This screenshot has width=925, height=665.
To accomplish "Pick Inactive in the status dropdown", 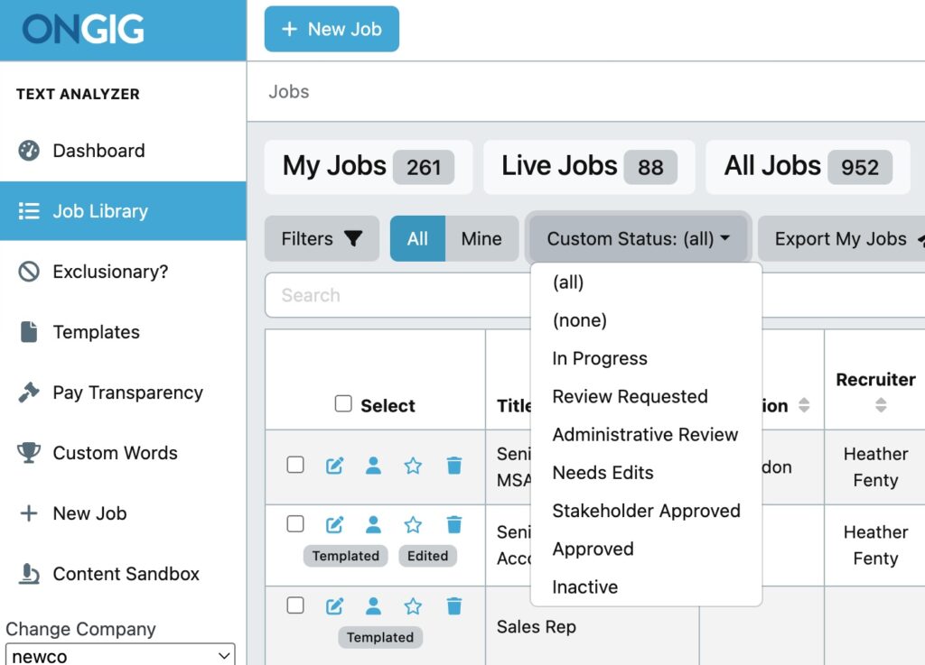I will [x=585, y=587].
